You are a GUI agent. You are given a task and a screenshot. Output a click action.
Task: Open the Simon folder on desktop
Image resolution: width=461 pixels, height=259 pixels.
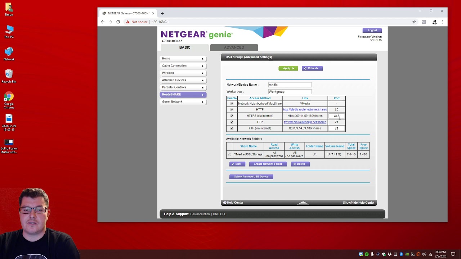coord(9,9)
